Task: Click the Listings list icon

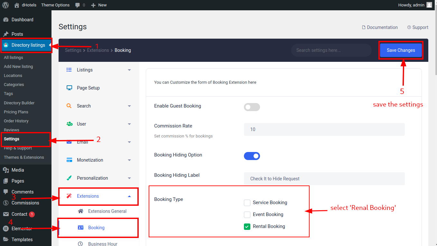Action: pyautogui.click(x=69, y=70)
